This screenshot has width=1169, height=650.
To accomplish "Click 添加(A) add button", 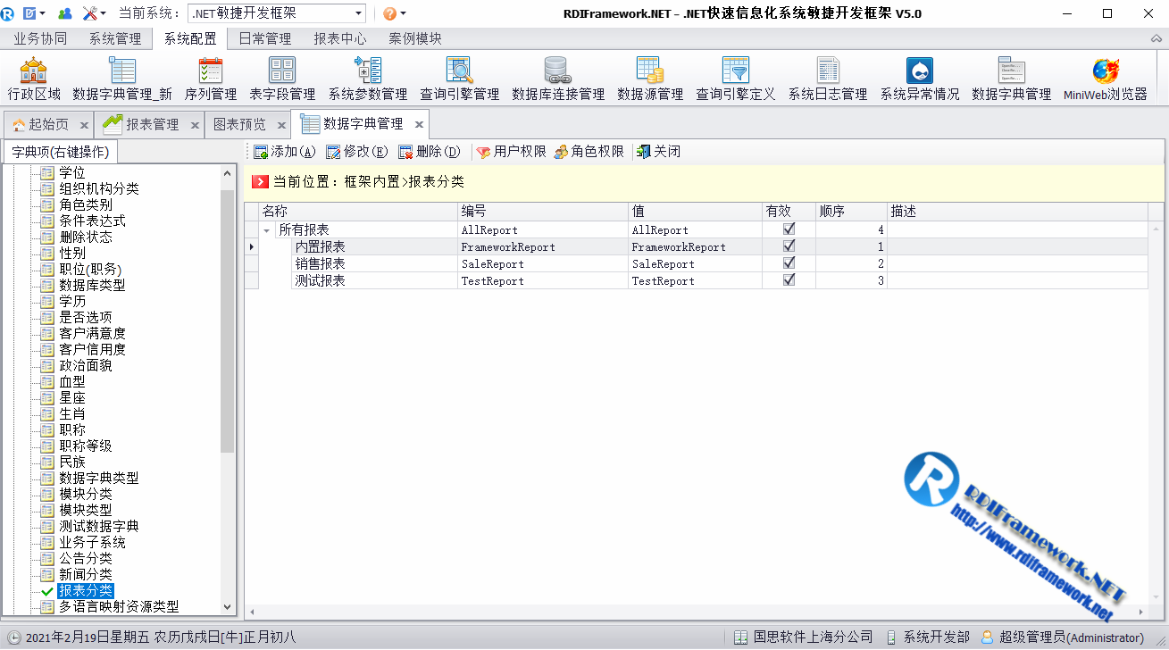I will tap(285, 152).
